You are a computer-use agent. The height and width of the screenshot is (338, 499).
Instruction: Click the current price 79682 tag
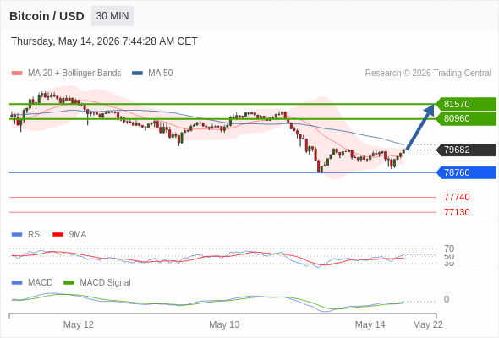point(466,150)
